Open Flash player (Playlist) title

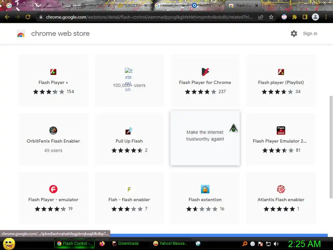pos(281,82)
